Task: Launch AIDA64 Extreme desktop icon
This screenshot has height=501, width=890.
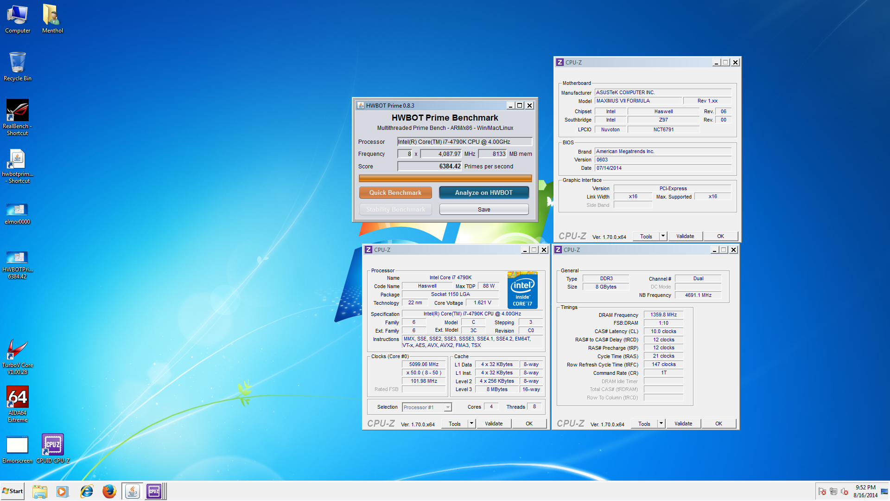Action: coord(18,404)
